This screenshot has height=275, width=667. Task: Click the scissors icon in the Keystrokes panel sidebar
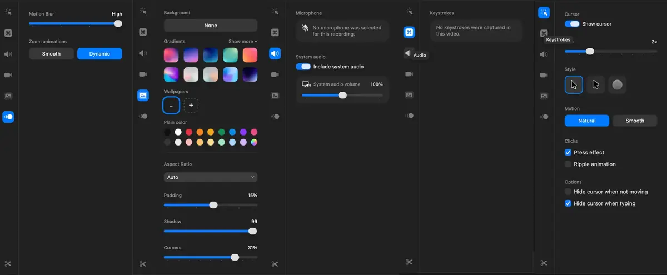coord(409,262)
